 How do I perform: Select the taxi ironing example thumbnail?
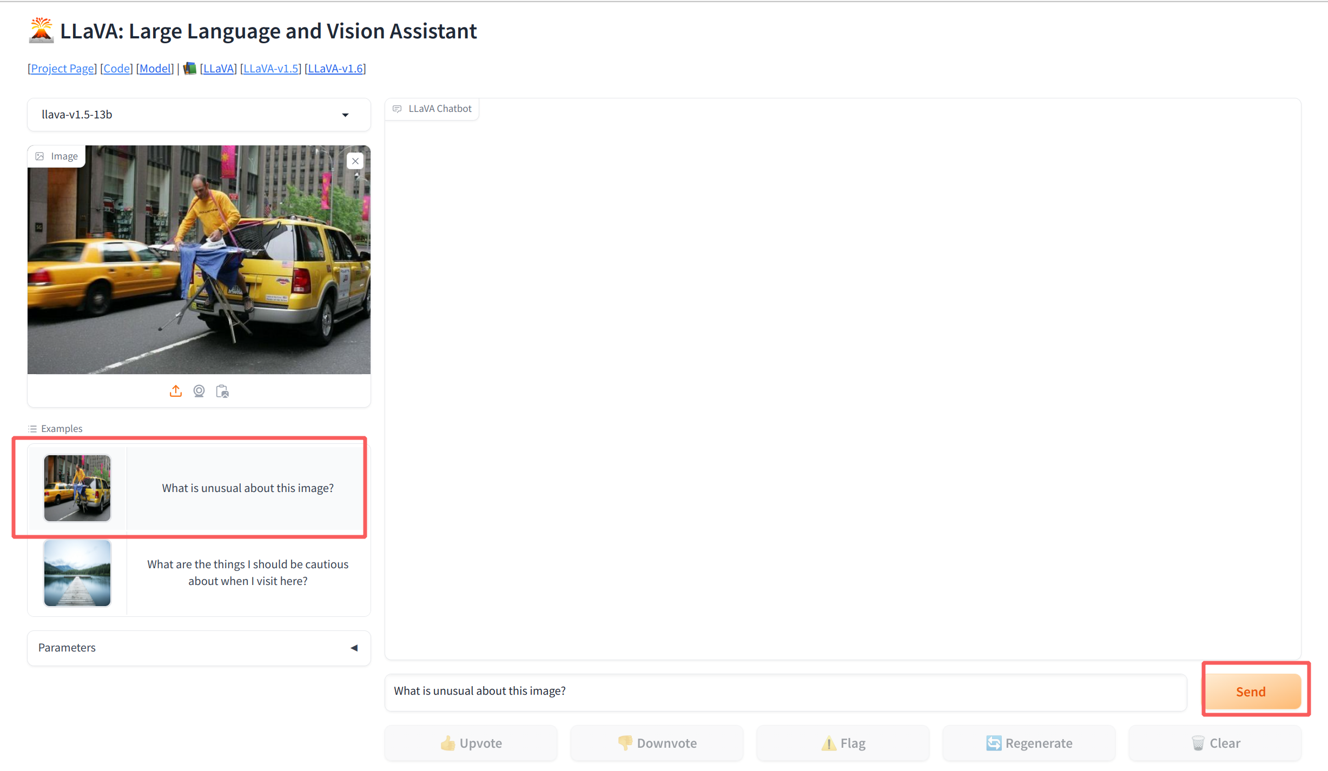click(x=77, y=488)
